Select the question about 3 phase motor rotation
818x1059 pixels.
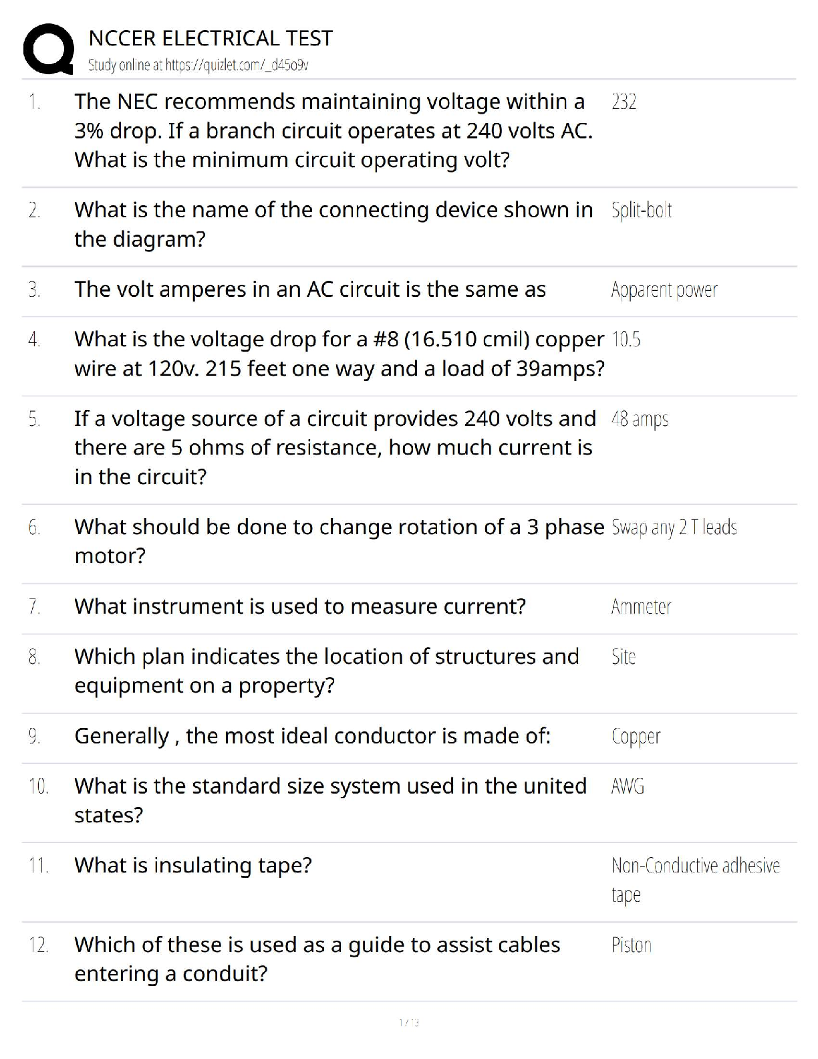338,541
